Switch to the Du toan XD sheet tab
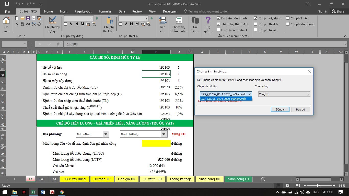 tap(102, 179)
